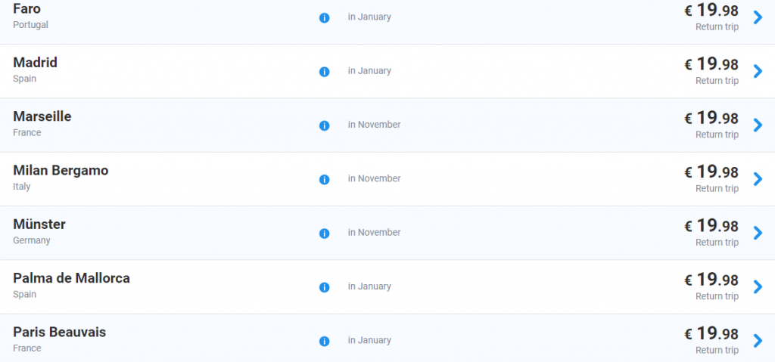This screenshot has width=775, height=362.
Task: Select Paris Beauvais €19.98 return price
Action: tap(711, 334)
